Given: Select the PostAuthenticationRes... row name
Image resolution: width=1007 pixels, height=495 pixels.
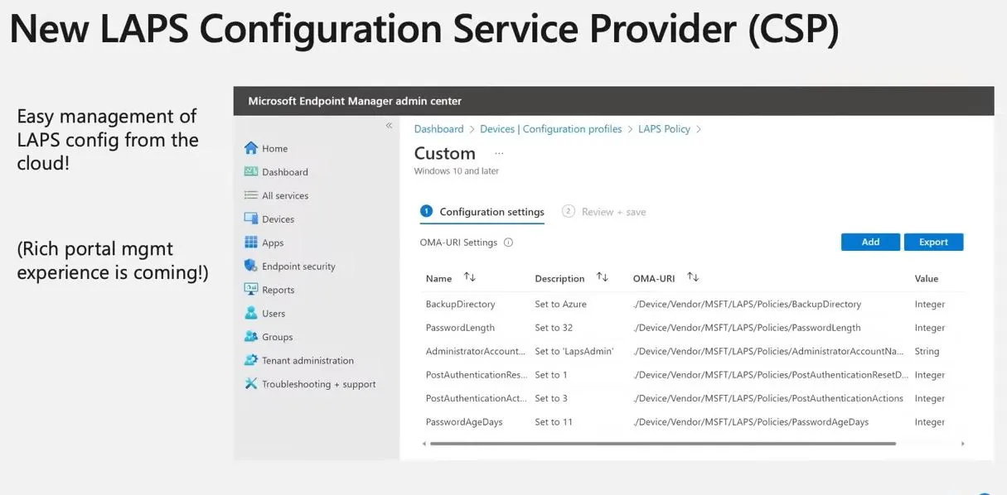Looking at the screenshot, I should tap(477, 375).
